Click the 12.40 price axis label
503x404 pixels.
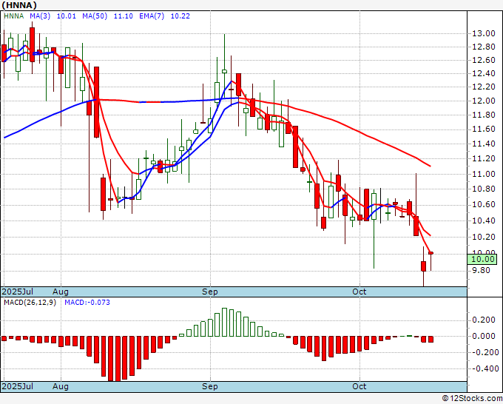click(484, 73)
